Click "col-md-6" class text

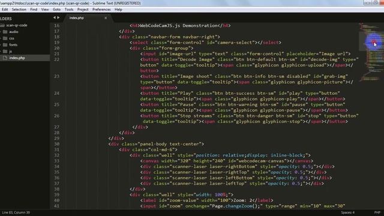(x=161, y=149)
